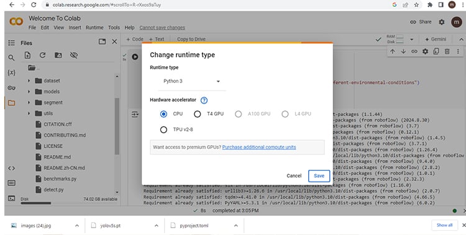Viewport: 466px width, 235px height.
Task: Toggle show hidden files eye icon
Action: click(x=74, y=55)
